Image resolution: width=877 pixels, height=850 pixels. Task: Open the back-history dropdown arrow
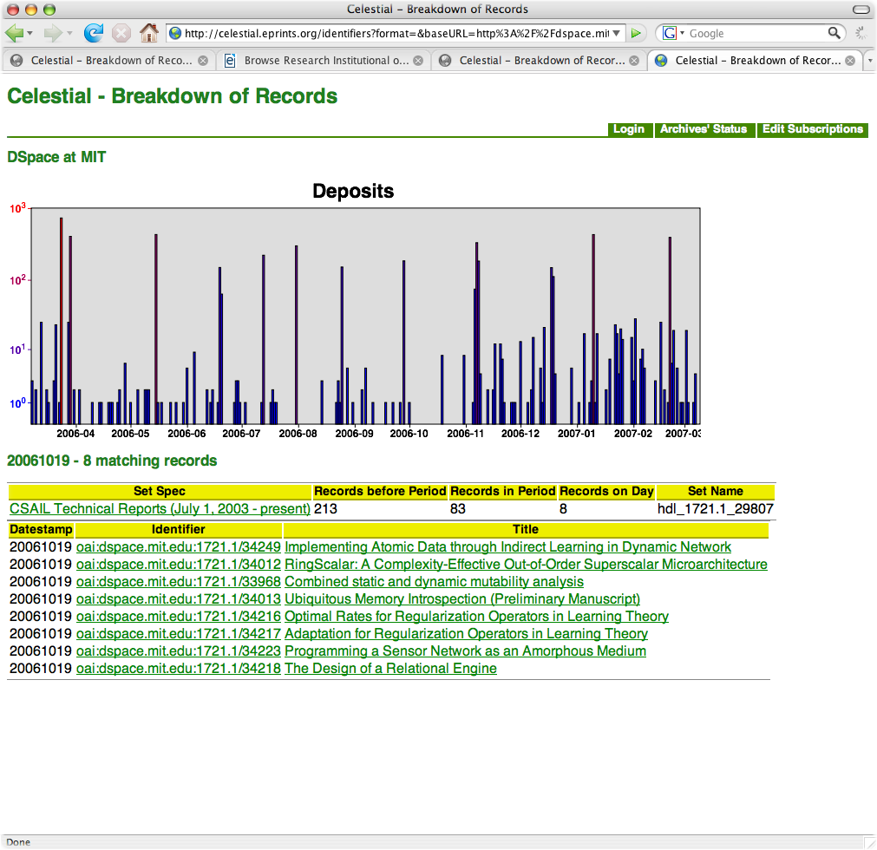(30, 34)
